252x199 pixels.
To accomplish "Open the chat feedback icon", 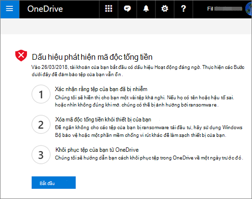I will tap(127, 9).
